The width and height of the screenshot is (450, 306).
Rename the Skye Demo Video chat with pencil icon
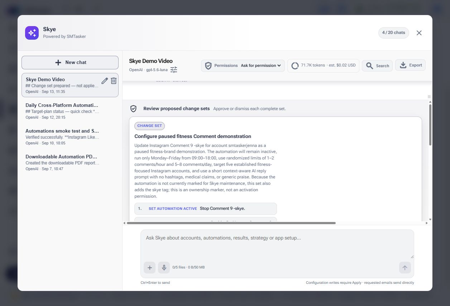coord(105,81)
